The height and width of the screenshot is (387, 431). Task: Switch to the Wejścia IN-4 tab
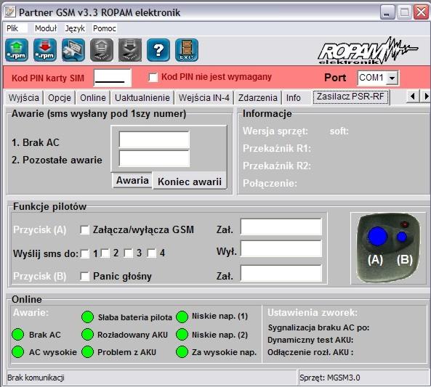(204, 98)
